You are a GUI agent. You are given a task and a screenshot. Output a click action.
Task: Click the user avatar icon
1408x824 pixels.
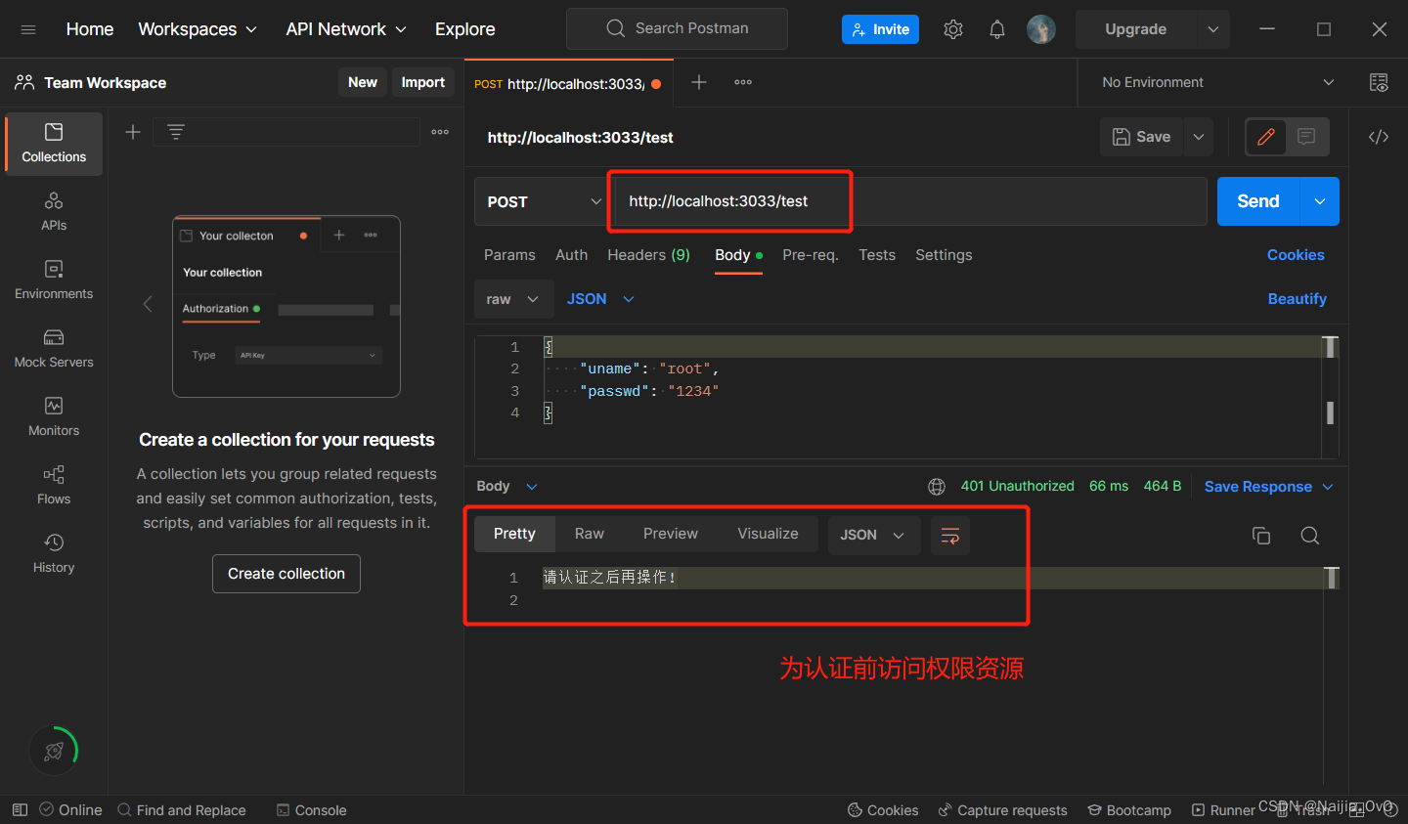(1041, 29)
